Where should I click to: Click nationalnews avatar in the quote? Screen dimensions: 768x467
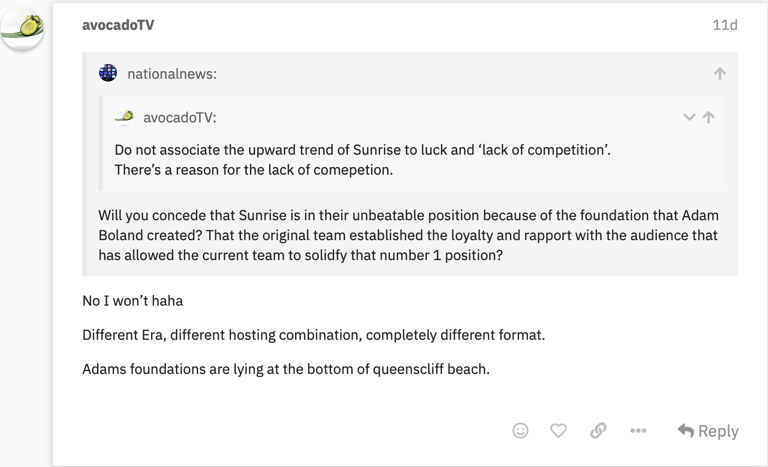click(108, 73)
